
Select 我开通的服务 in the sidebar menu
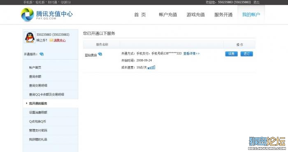38,104
